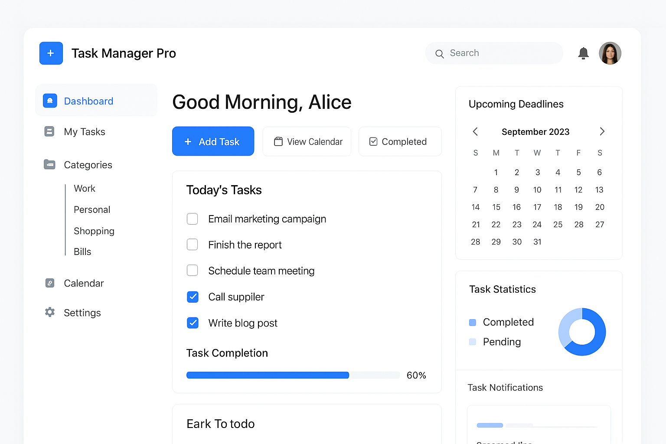Click the View Calendar button
The height and width of the screenshot is (444, 666).
307,141
